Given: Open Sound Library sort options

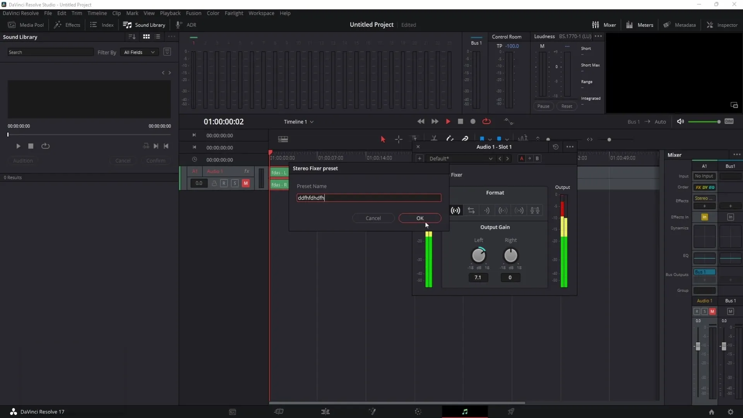Looking at the screenshot, I should tap(132, 37).
